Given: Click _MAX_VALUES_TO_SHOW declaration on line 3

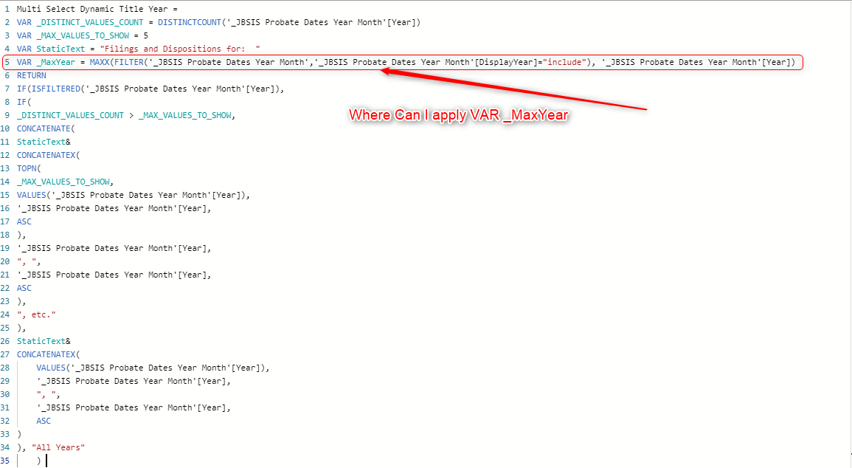Looking at the screenshot, I should point(83,35).
